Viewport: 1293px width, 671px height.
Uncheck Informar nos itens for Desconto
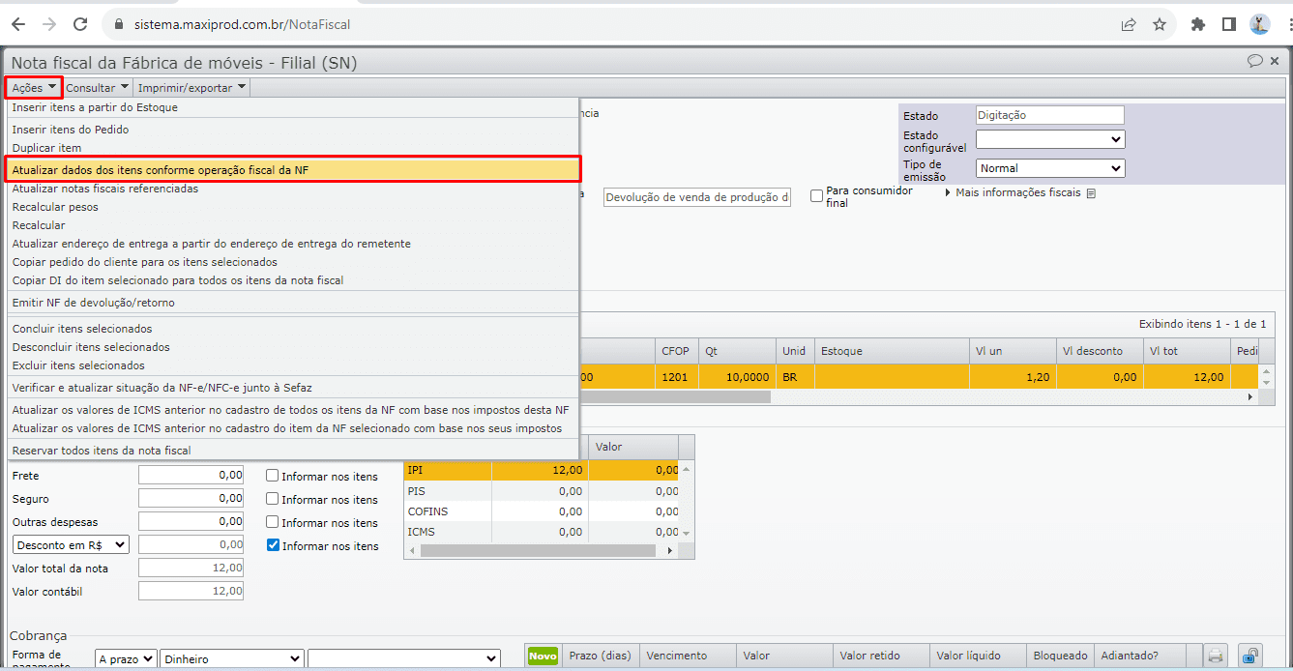[273, 546]
